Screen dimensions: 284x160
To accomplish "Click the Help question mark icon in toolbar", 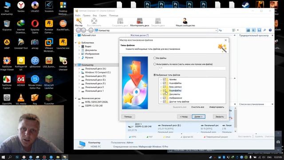I will 270,30.
